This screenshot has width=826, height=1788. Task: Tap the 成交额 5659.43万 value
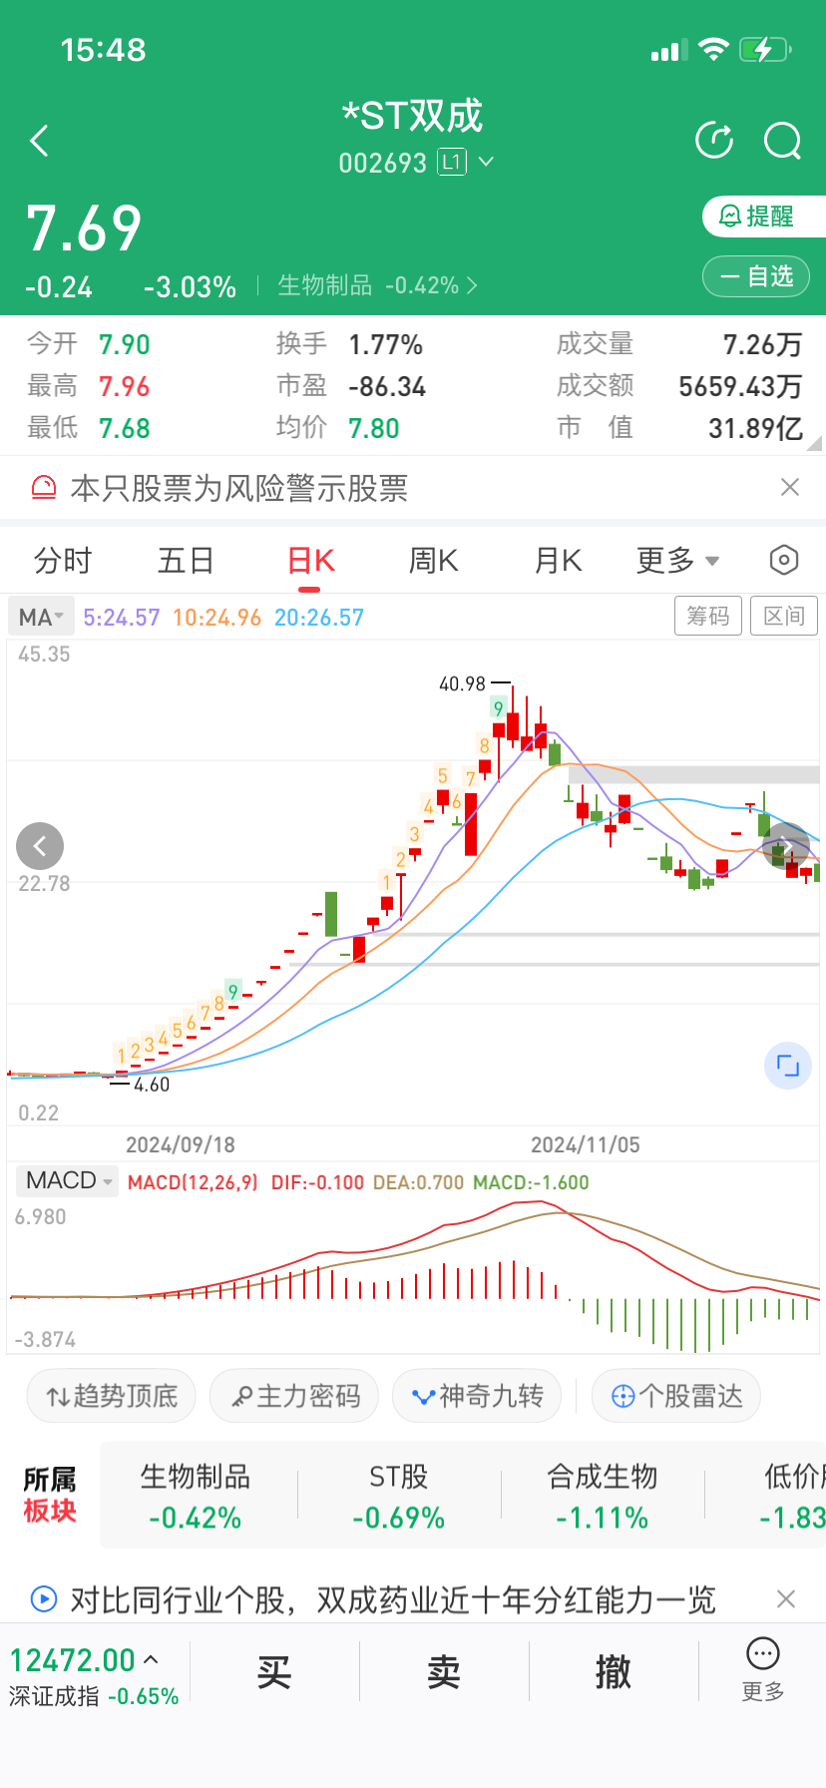pyautogui.click(x=740, y=387)
